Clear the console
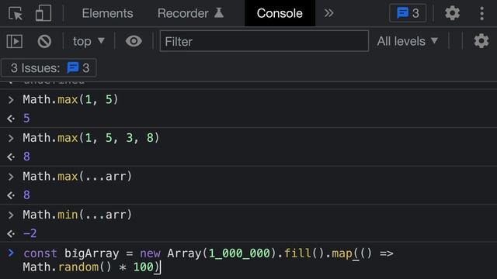497x279 pixels. [x=44, y=41]
